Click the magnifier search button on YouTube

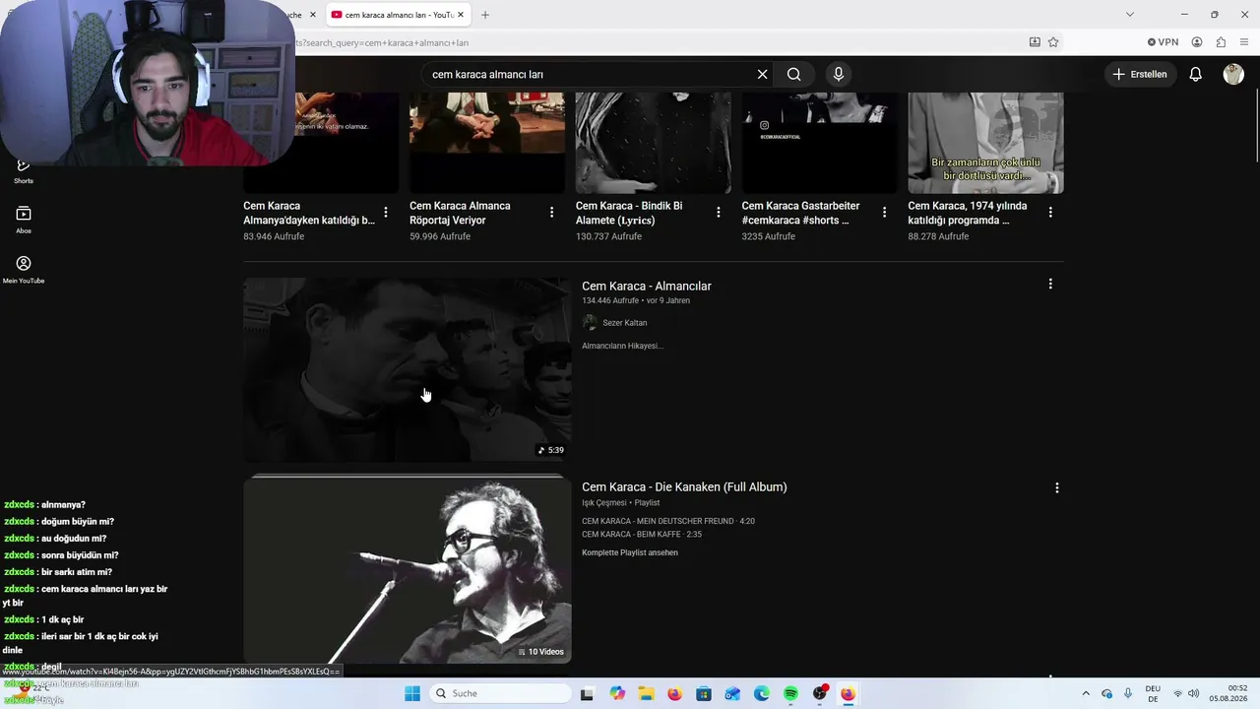click(x=793, y=74)
